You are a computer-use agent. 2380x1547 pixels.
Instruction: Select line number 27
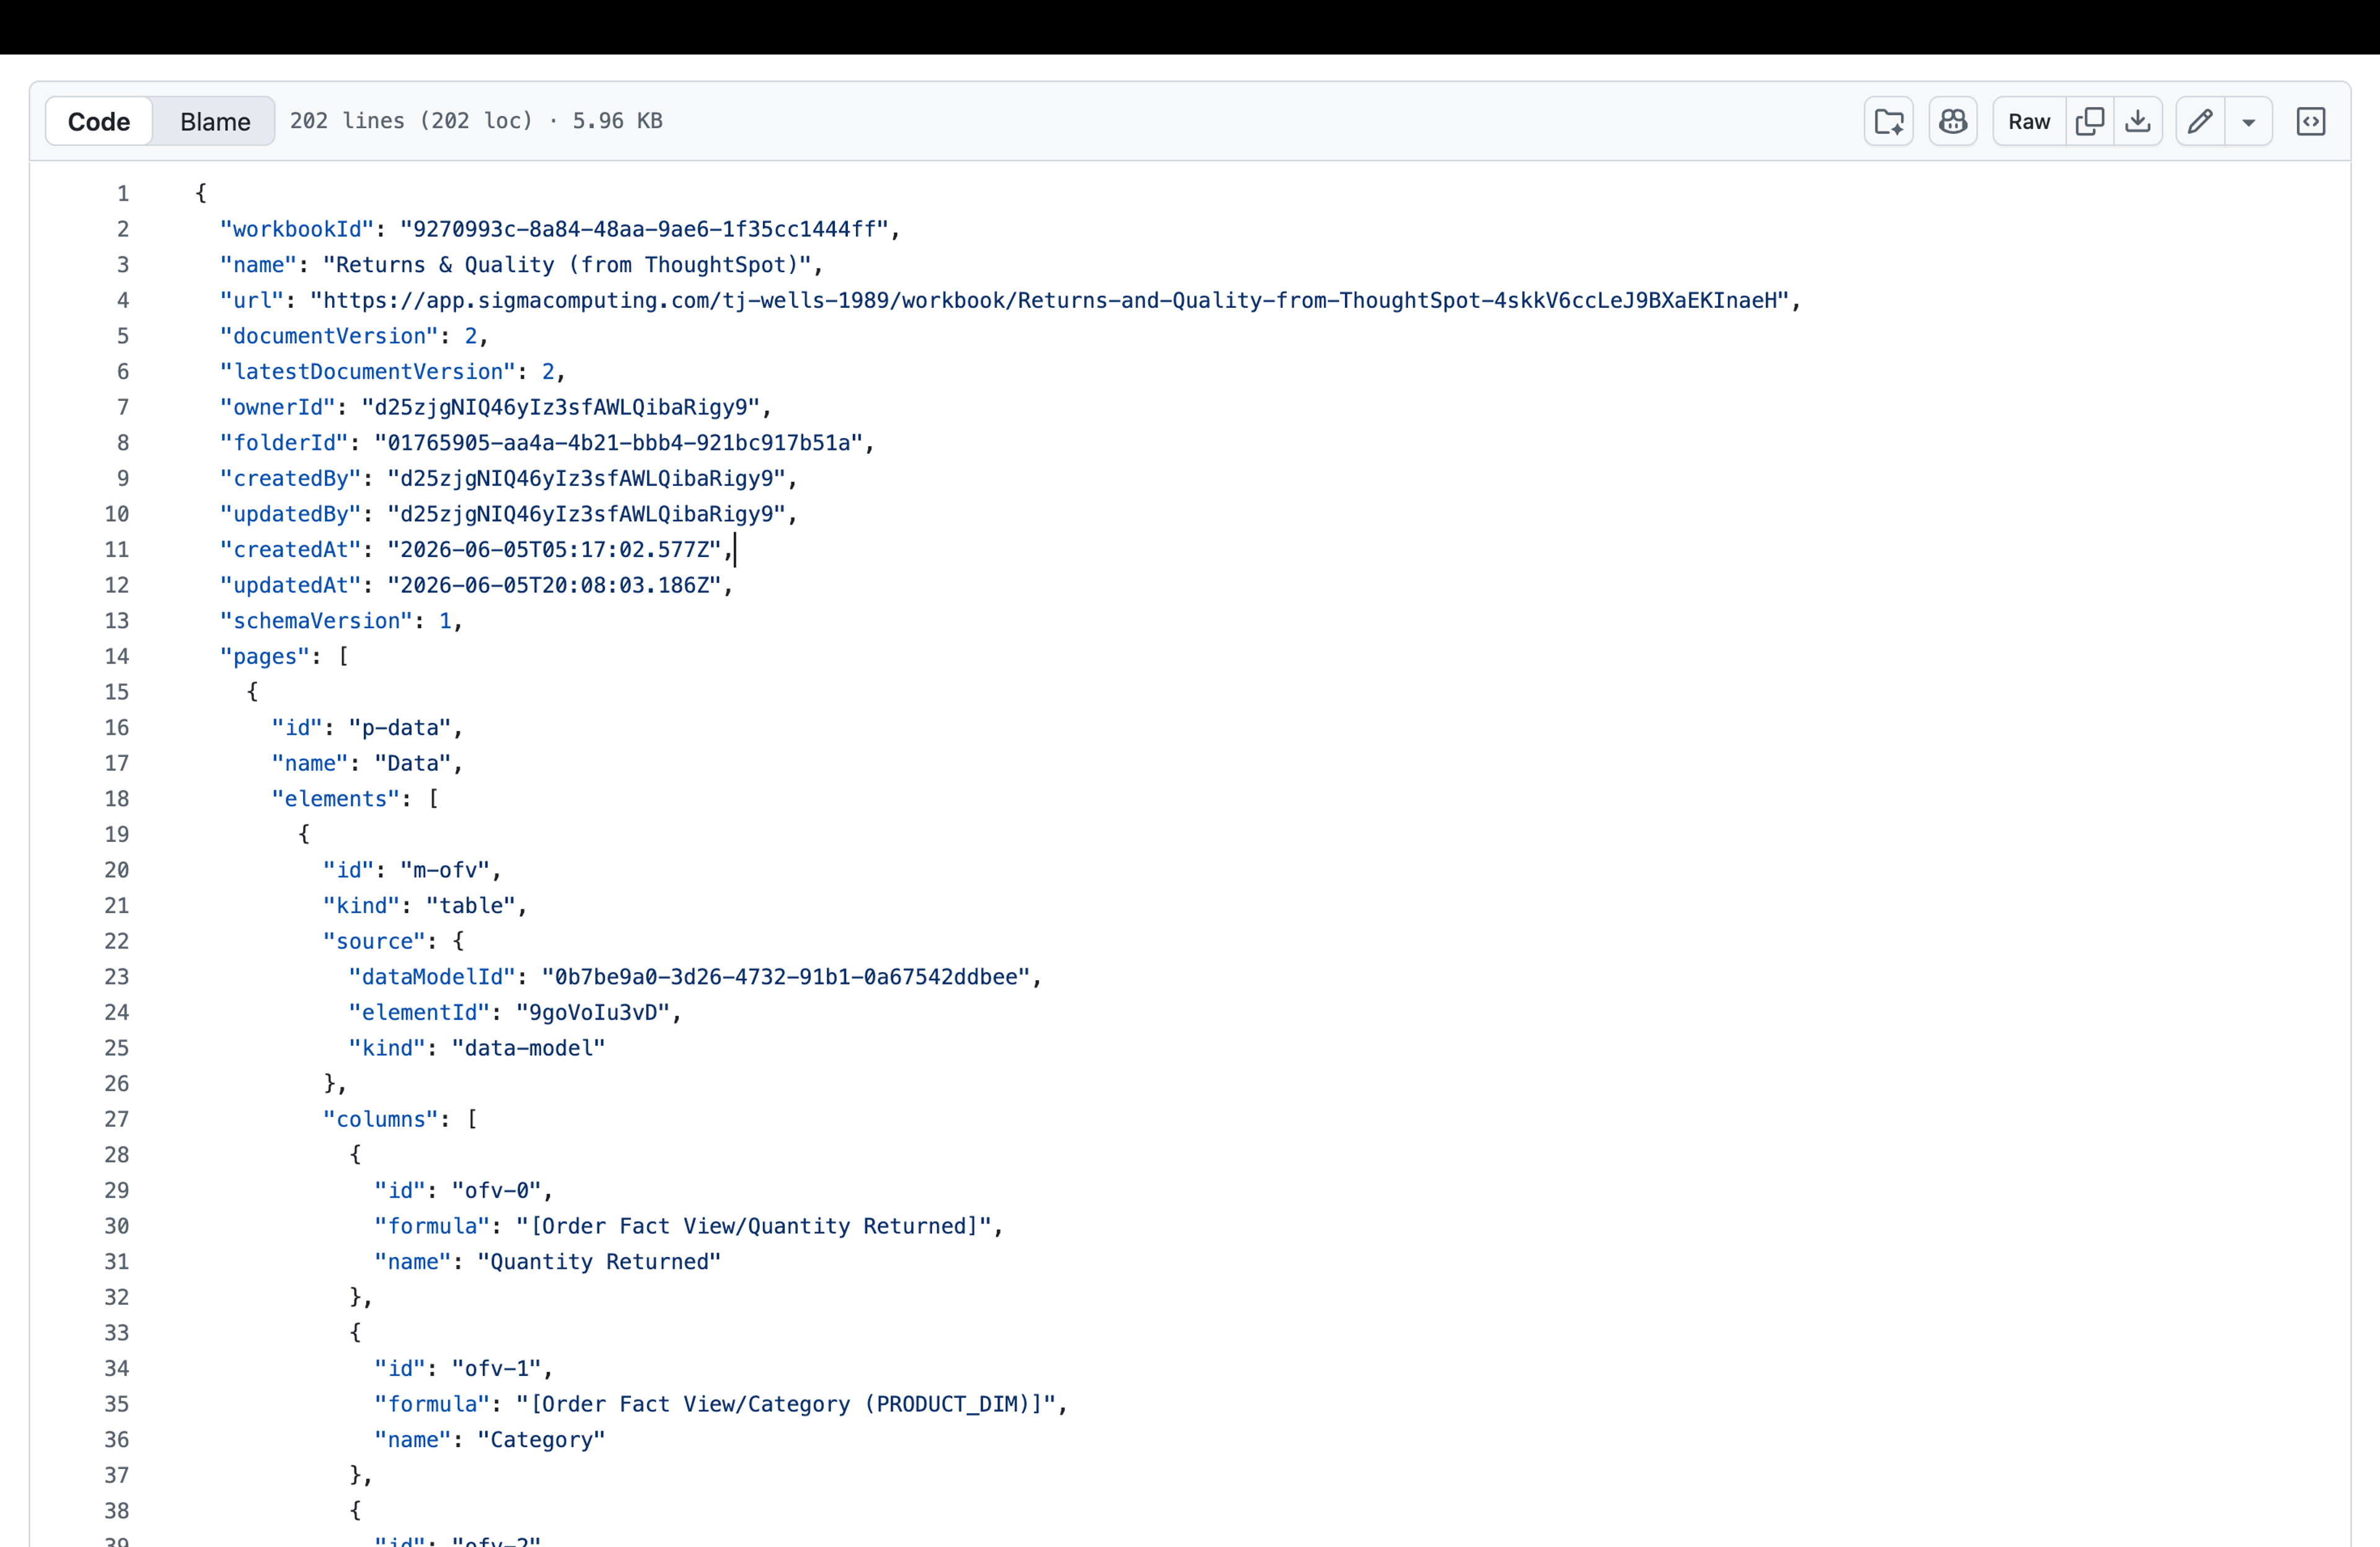(x=117, y=1120)
